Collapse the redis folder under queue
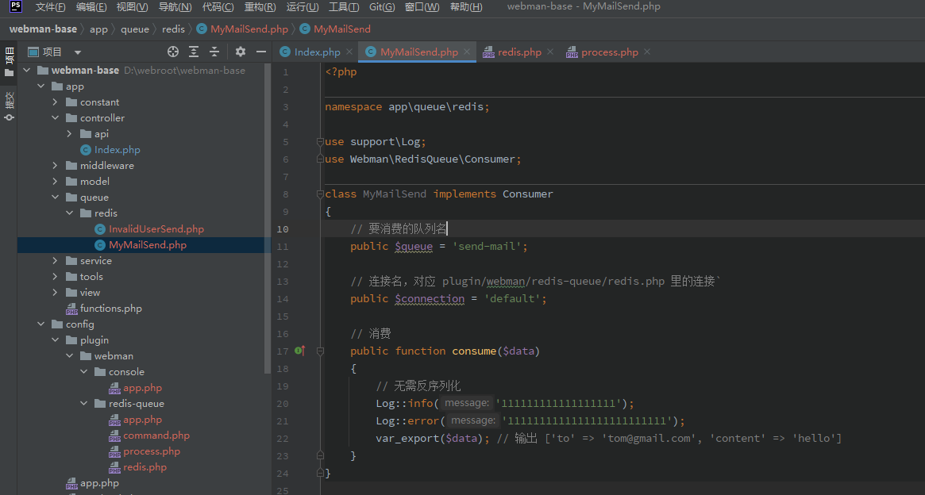This screenshot has height=495, width=925. [x=70, y=213]
